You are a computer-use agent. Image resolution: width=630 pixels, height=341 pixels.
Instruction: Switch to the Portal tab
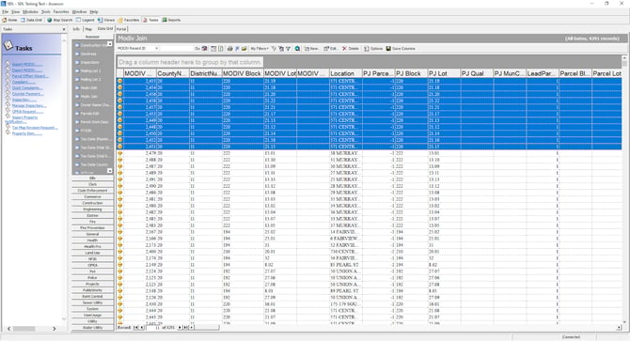coord(121,29)
